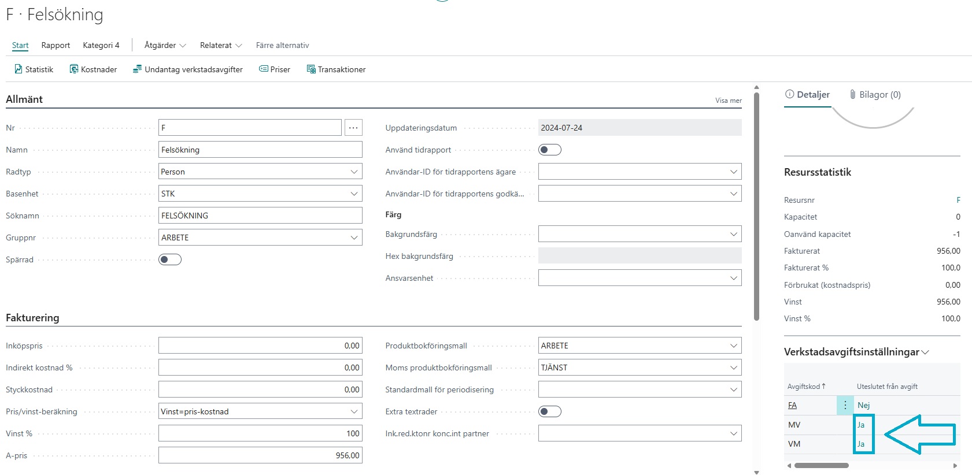The image size is (972, 475).
Task: Toggle the Spärrad switch
Action: pos(170,259)
